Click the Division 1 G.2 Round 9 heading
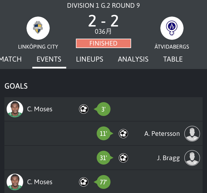The image size is (207, 193). click(104, 6)
